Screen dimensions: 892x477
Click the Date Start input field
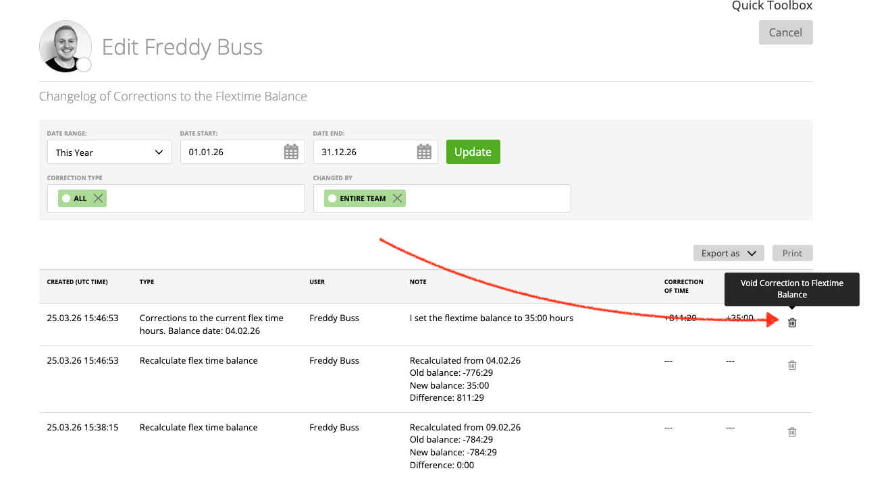[x=230, y=152]
